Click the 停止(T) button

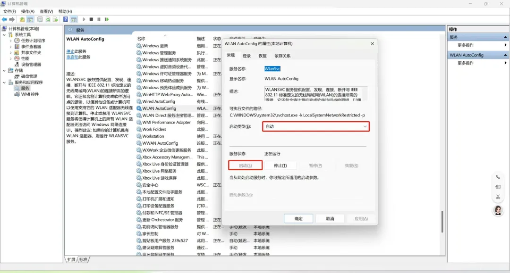tap(280, 165)
